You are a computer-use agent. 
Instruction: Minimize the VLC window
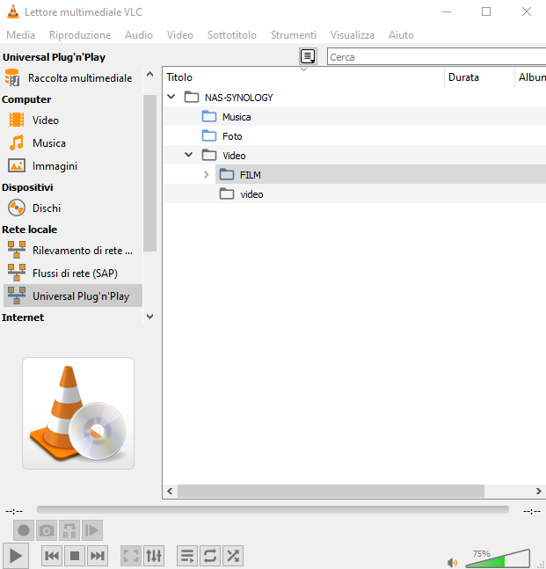tap(447, 11)
